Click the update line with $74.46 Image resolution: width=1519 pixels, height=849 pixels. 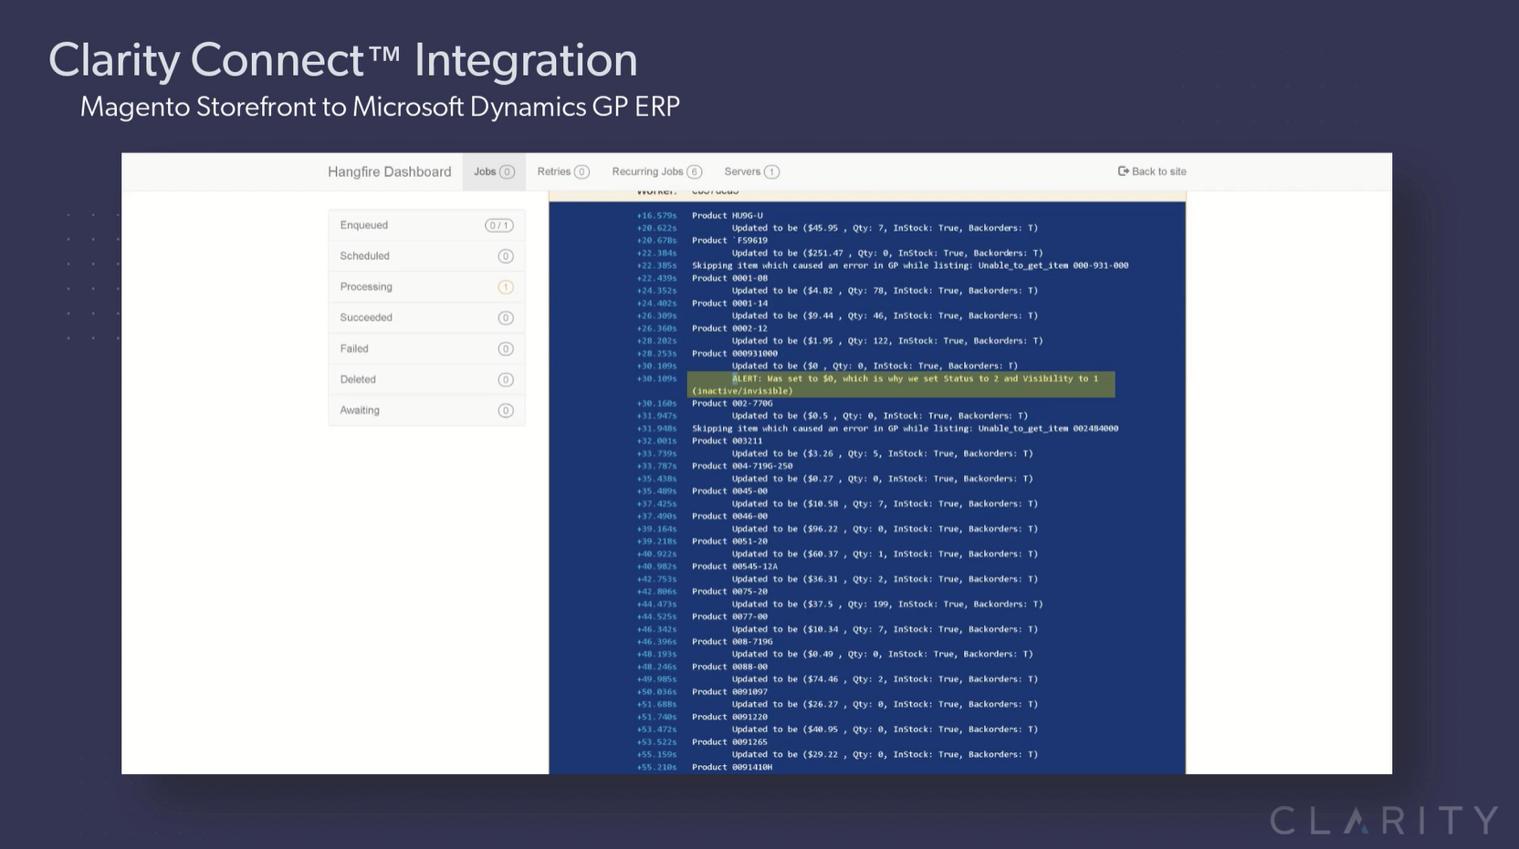click(885, 679)
